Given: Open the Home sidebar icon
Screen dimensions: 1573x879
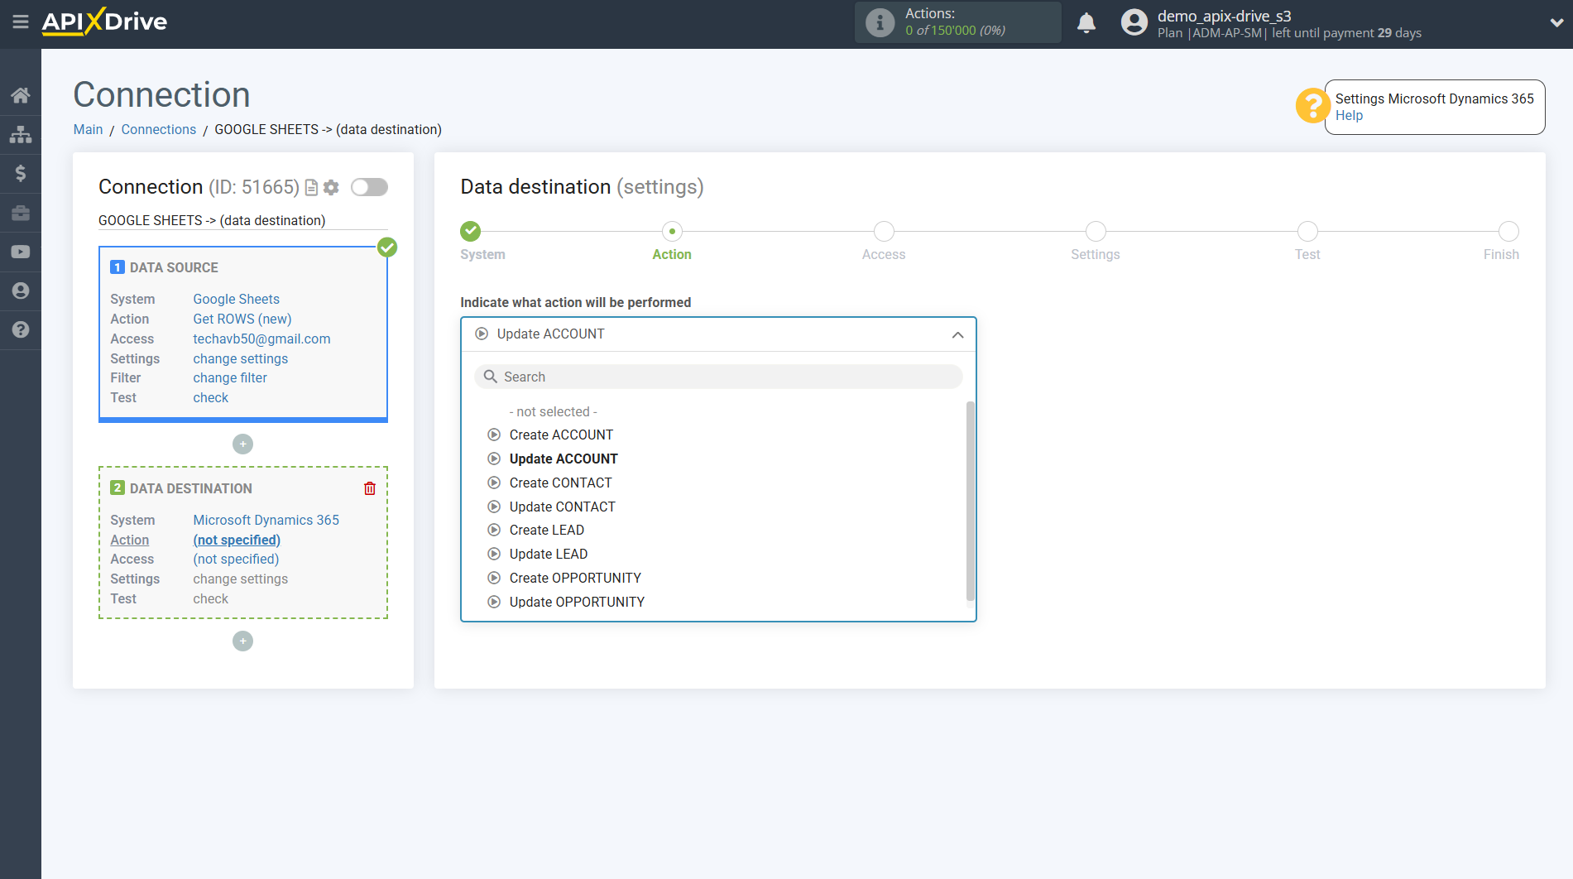Looking at the screenshot, I should 21,95.
